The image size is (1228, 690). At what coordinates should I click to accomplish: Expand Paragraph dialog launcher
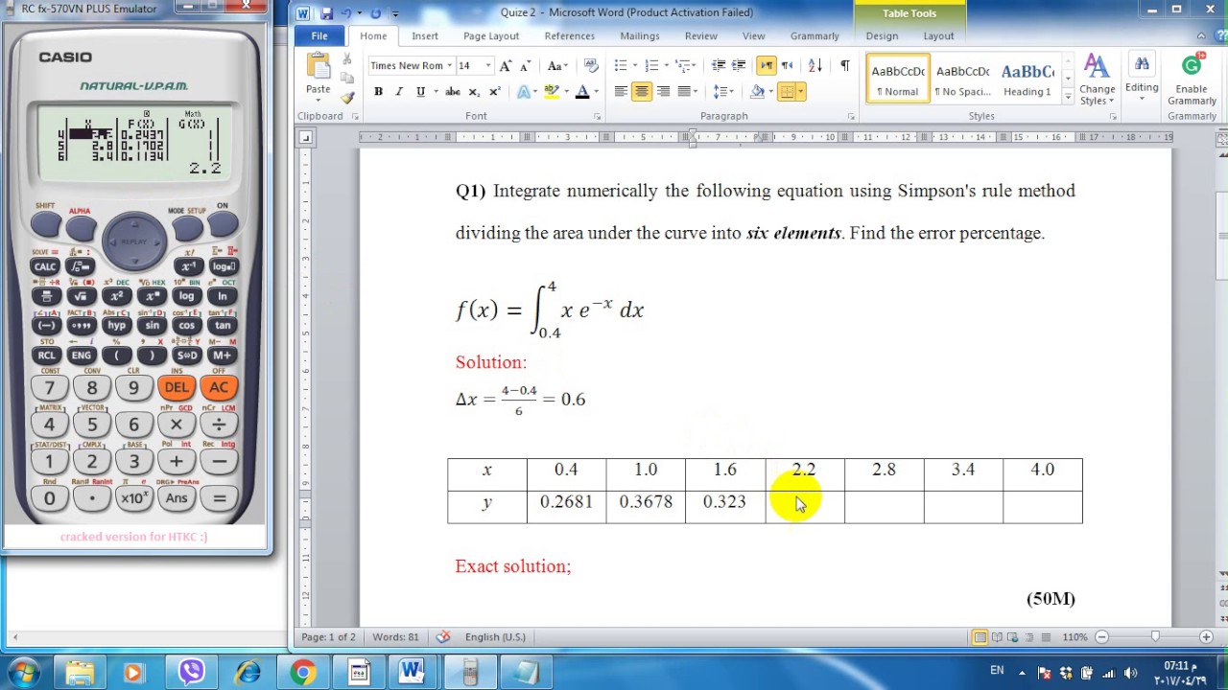coord(851,117)
